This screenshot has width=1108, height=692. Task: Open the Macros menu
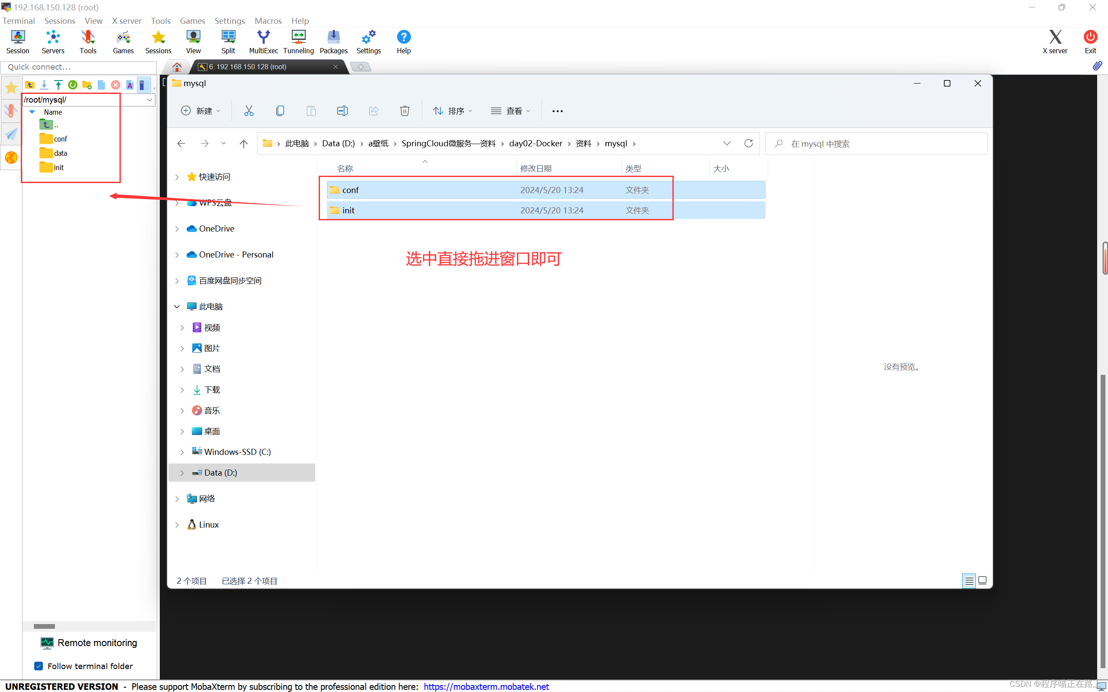(x=268, y=21)
